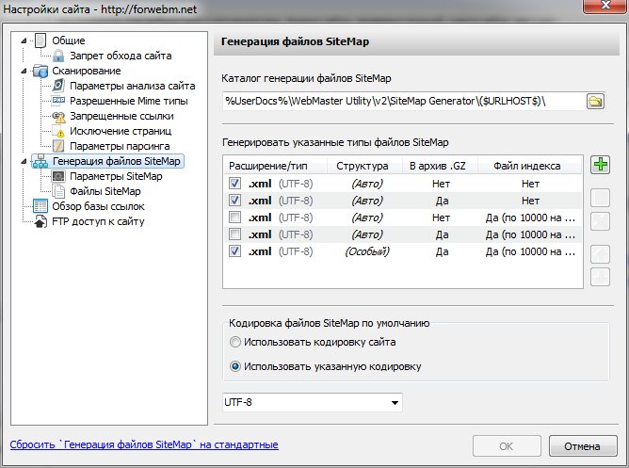Click the PHP icon for Разрешенные Mime типы
The height and width of the screenshot is (468, 629).
pos(58,101)
